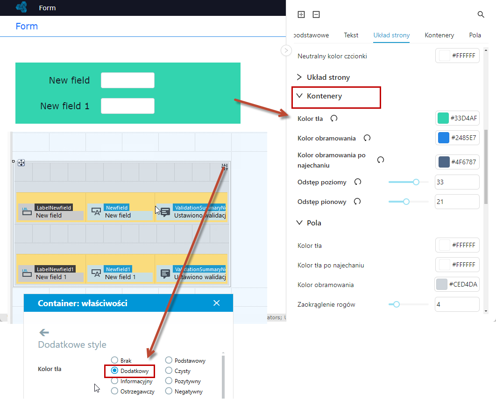
Task: Click the Odstęp pionowy value field
Action: coord(457,202)
